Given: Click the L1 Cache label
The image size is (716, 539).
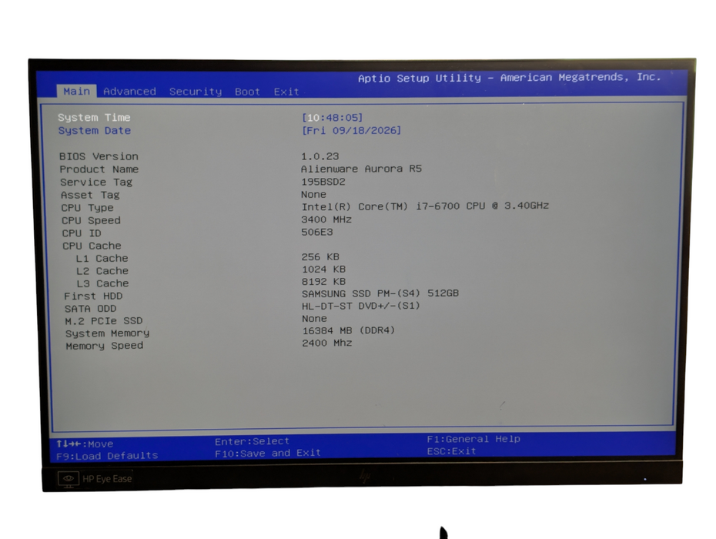Looking at the screenshot, I should tap(102, 259).
